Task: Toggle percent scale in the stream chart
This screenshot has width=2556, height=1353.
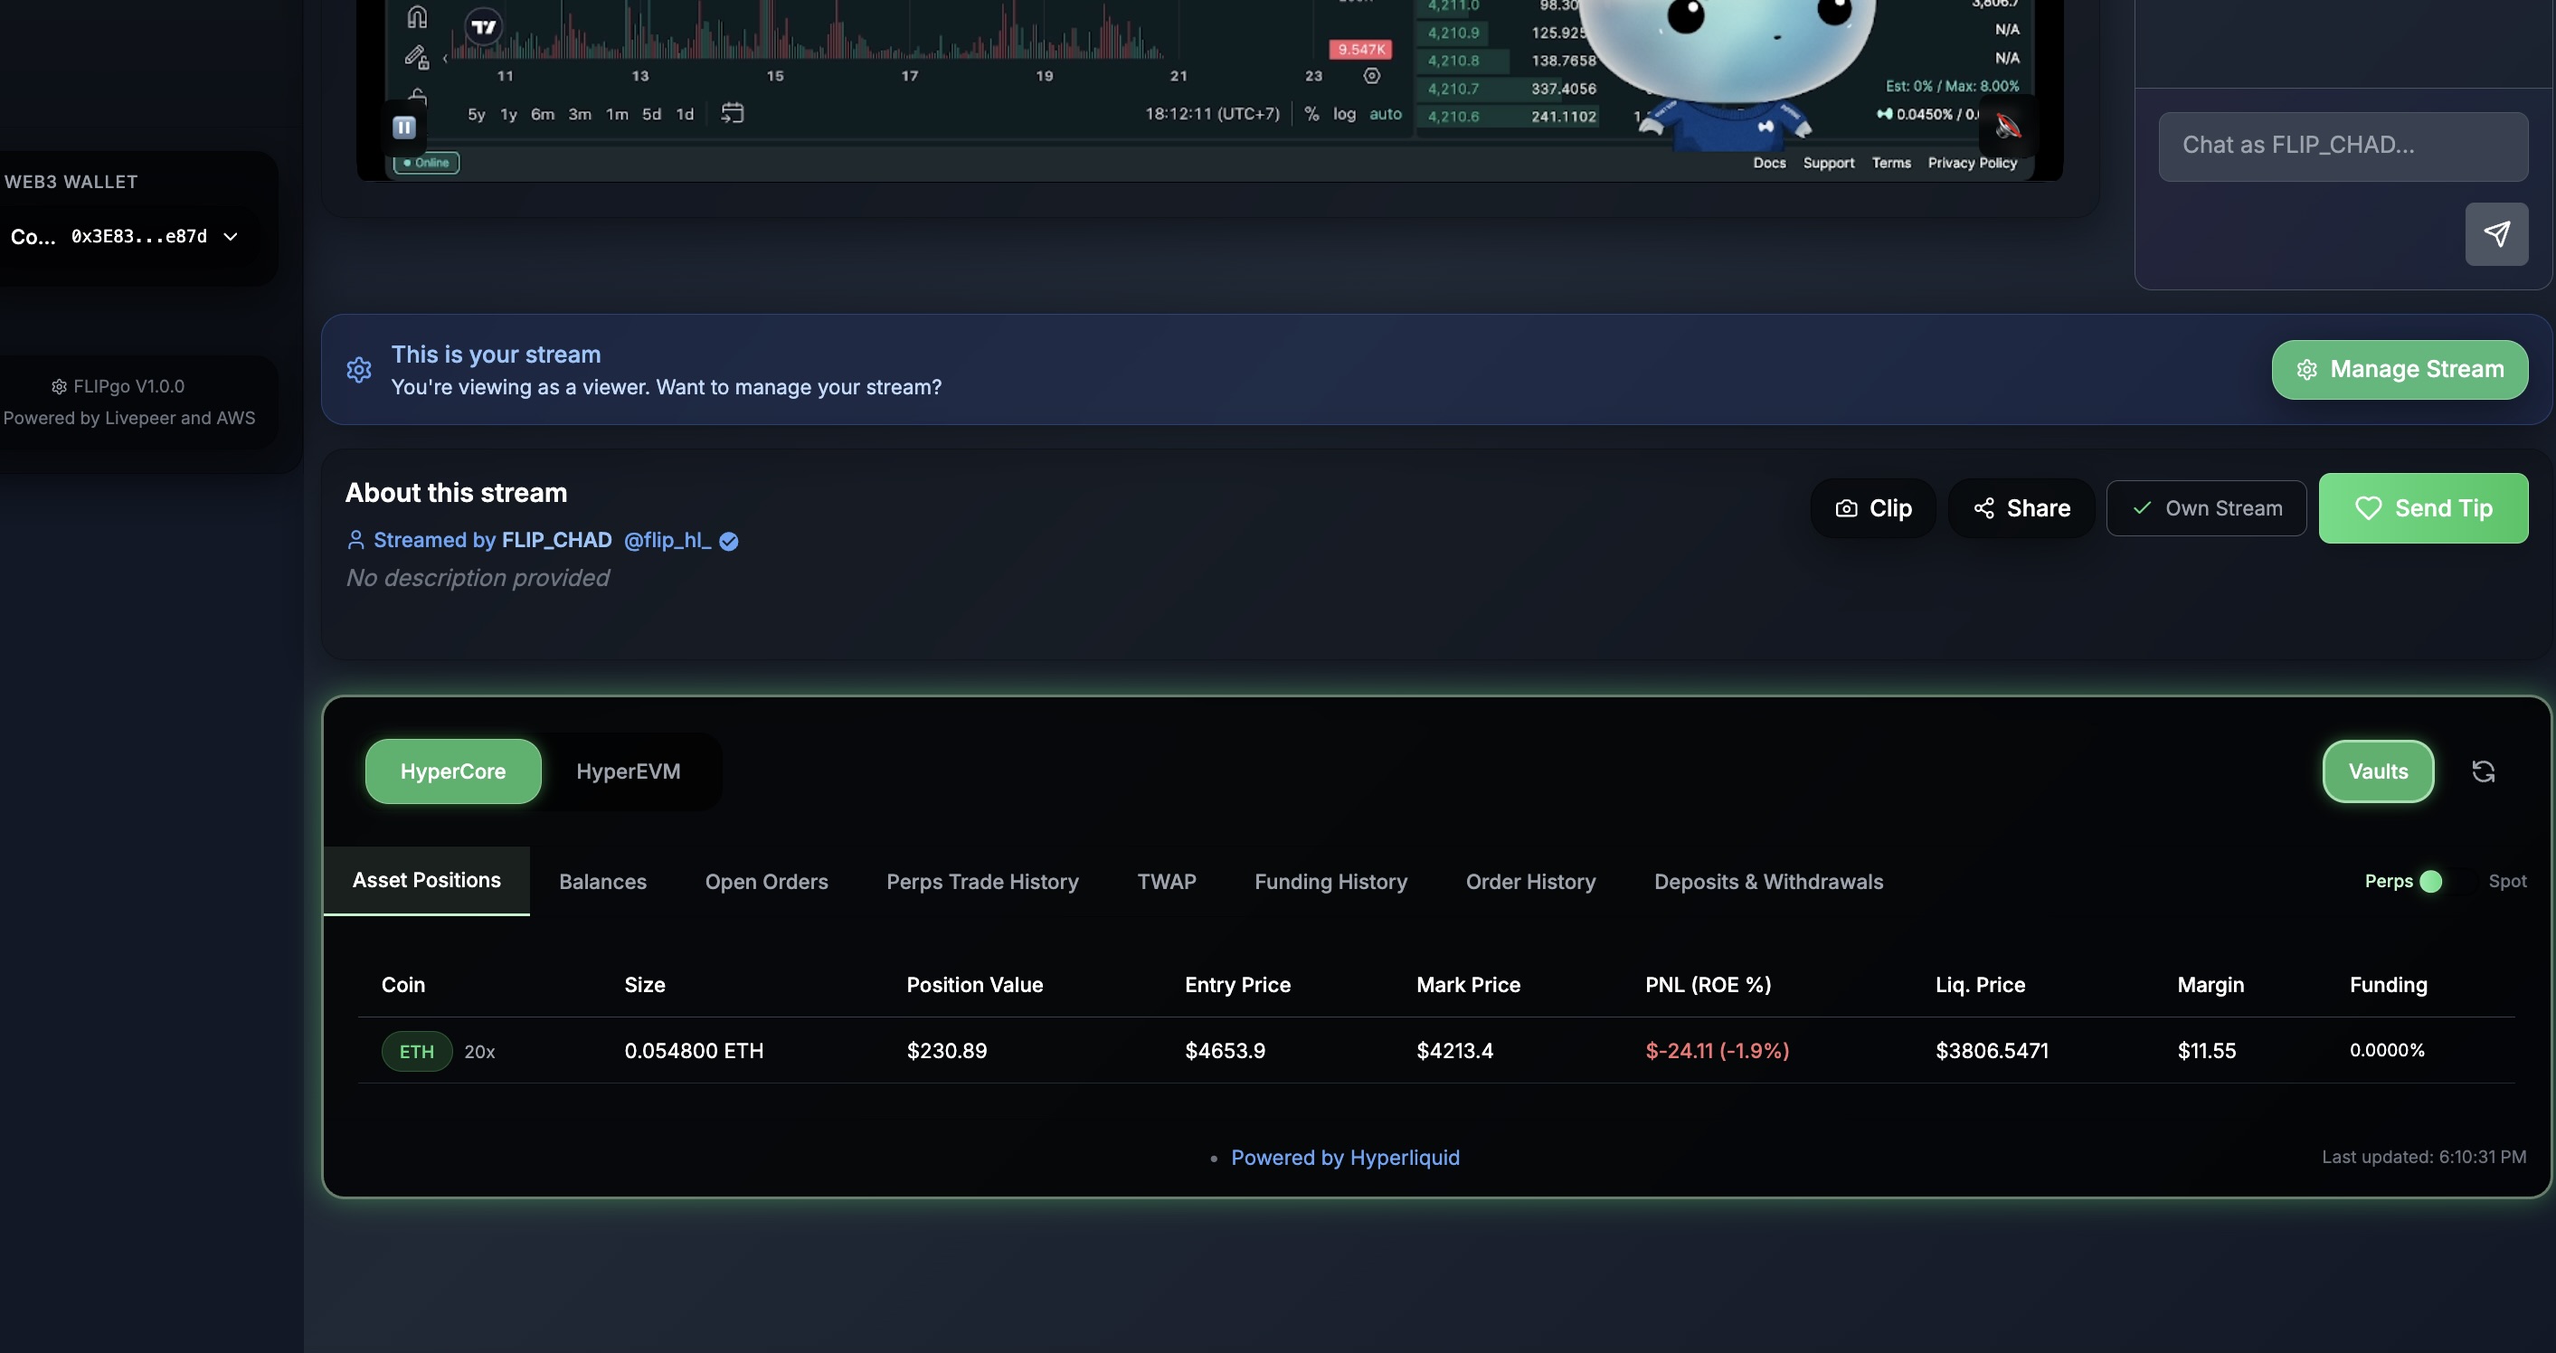Action: pos(1311,114)
